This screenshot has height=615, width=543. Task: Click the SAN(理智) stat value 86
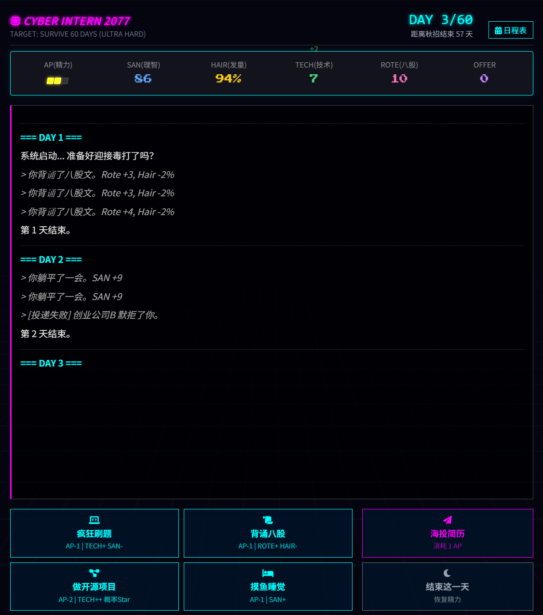(143, 78)
